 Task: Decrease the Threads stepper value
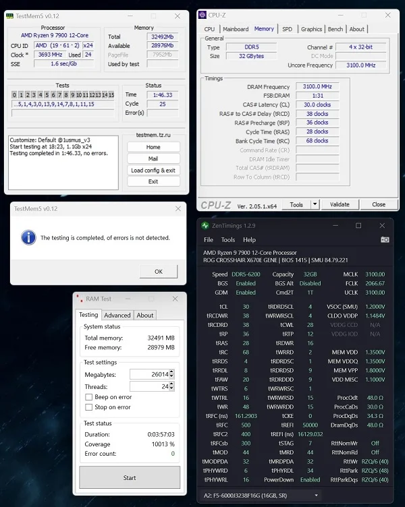tap(171, 388)
